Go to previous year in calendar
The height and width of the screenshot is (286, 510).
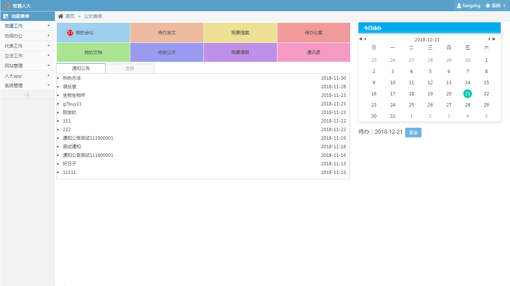361,39
